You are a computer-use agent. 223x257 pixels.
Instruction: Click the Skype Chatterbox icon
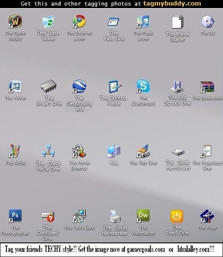pos(143,86)
